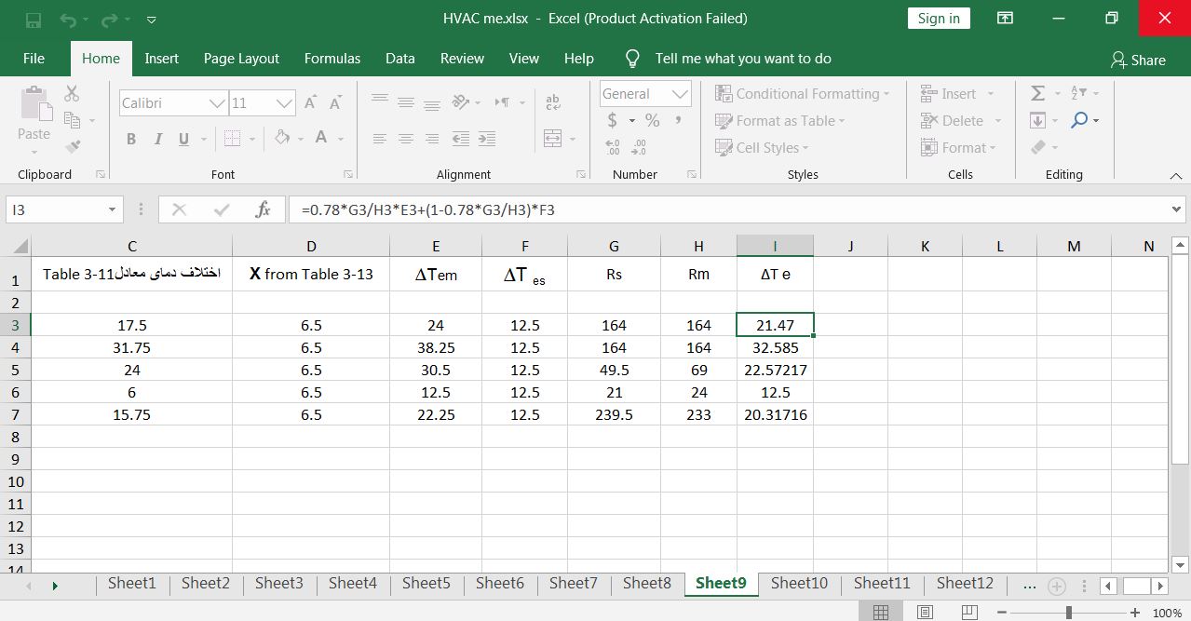Open Find & Select magnifier tool

[x=1079, y=120]
